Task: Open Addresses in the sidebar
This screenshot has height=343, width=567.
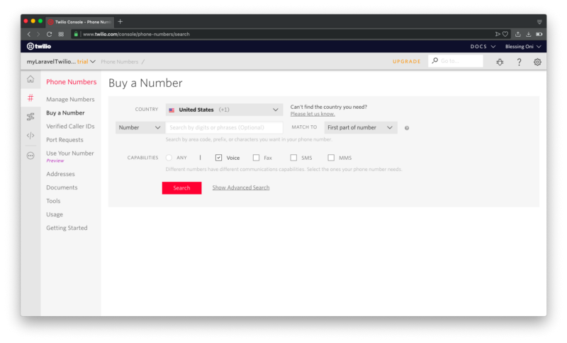Action: (60, 174)
